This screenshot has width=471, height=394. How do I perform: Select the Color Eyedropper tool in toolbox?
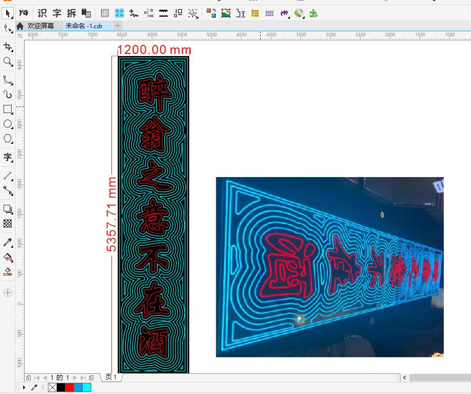pyautogui.click(x=8, y=242)
